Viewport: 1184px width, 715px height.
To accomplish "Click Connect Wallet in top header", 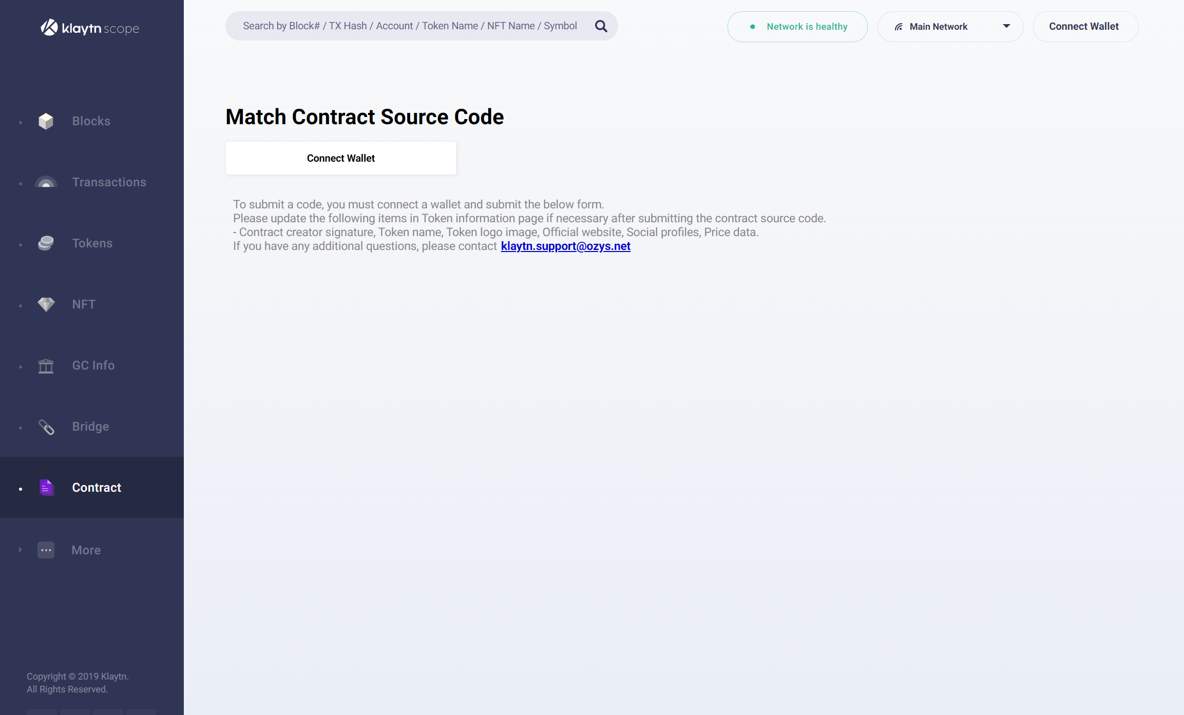I will point(1085,27).
